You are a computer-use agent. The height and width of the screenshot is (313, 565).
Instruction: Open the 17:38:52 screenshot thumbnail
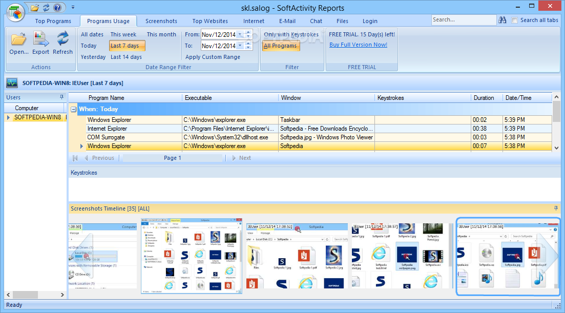point(297,256)
